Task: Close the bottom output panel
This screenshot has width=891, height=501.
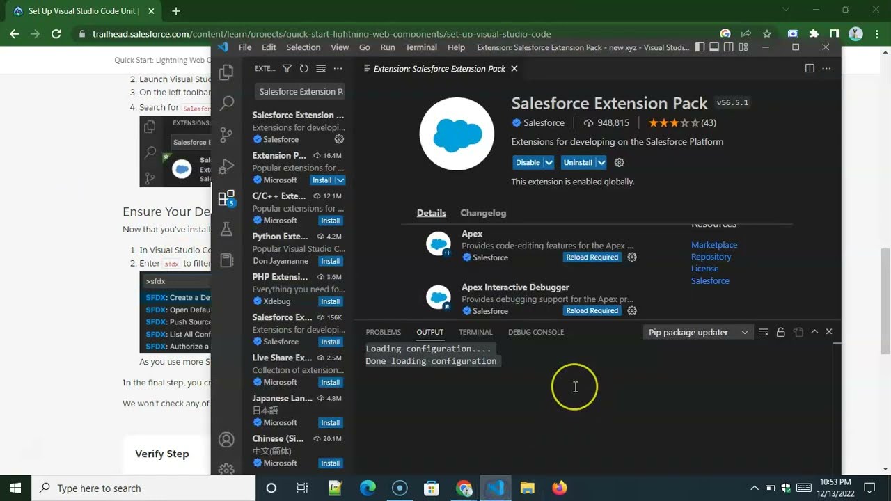Action: click(x=828, y=332)
